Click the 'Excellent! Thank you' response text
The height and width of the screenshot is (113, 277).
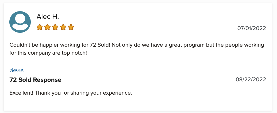tap(71, 93)
